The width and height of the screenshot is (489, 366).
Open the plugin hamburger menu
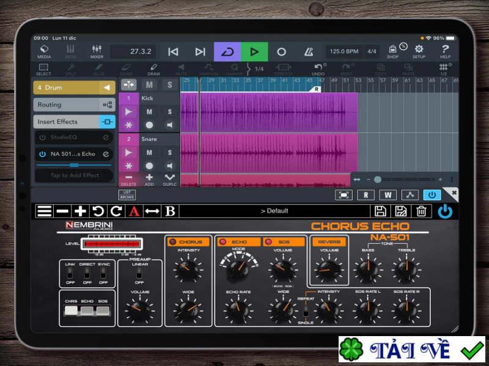tap(44, 211)
